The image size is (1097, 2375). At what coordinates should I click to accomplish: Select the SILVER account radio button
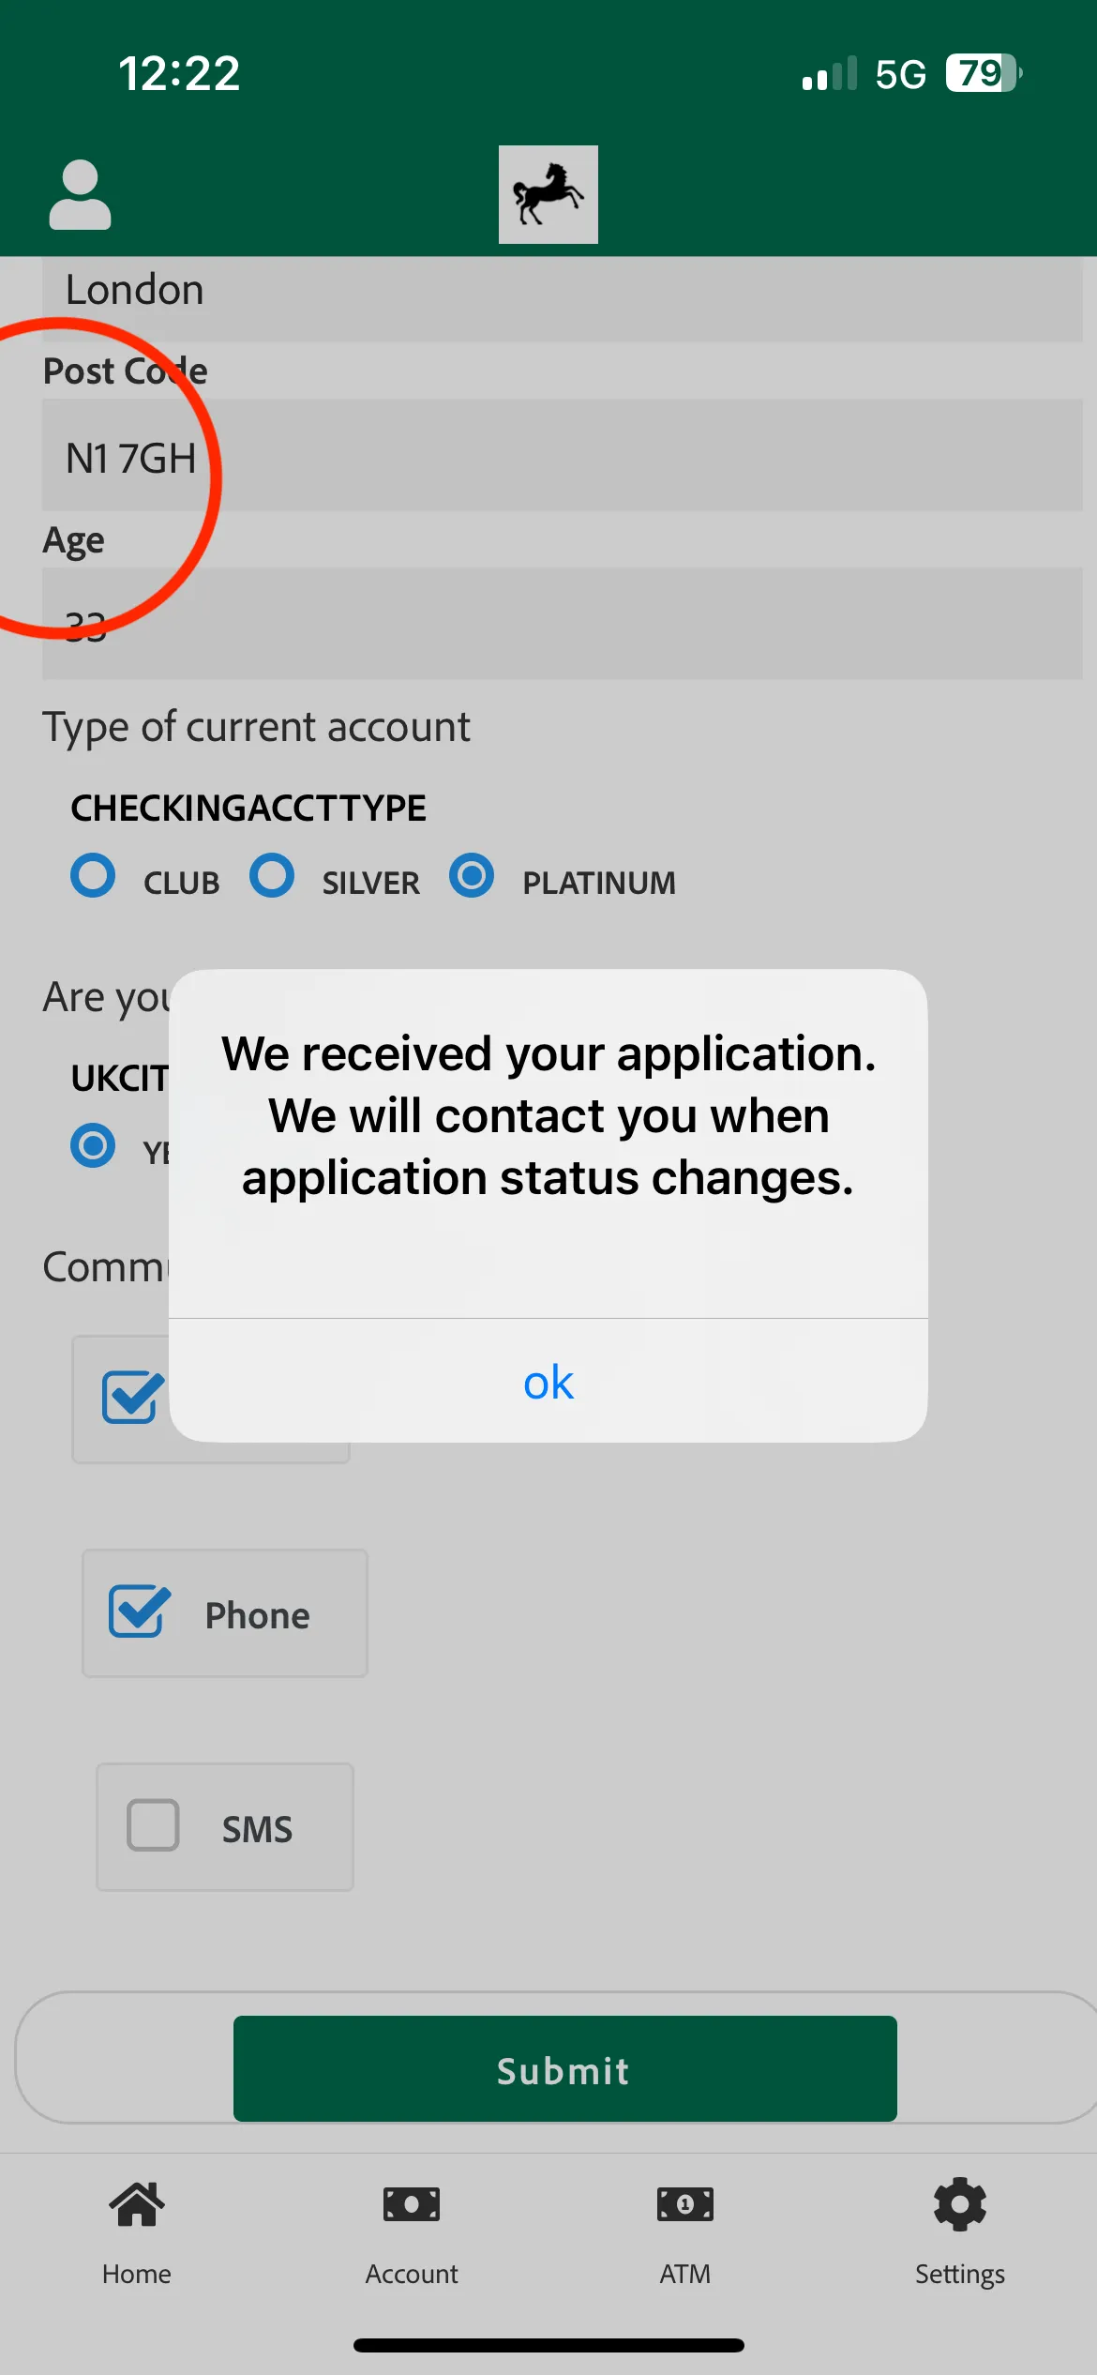272,875
